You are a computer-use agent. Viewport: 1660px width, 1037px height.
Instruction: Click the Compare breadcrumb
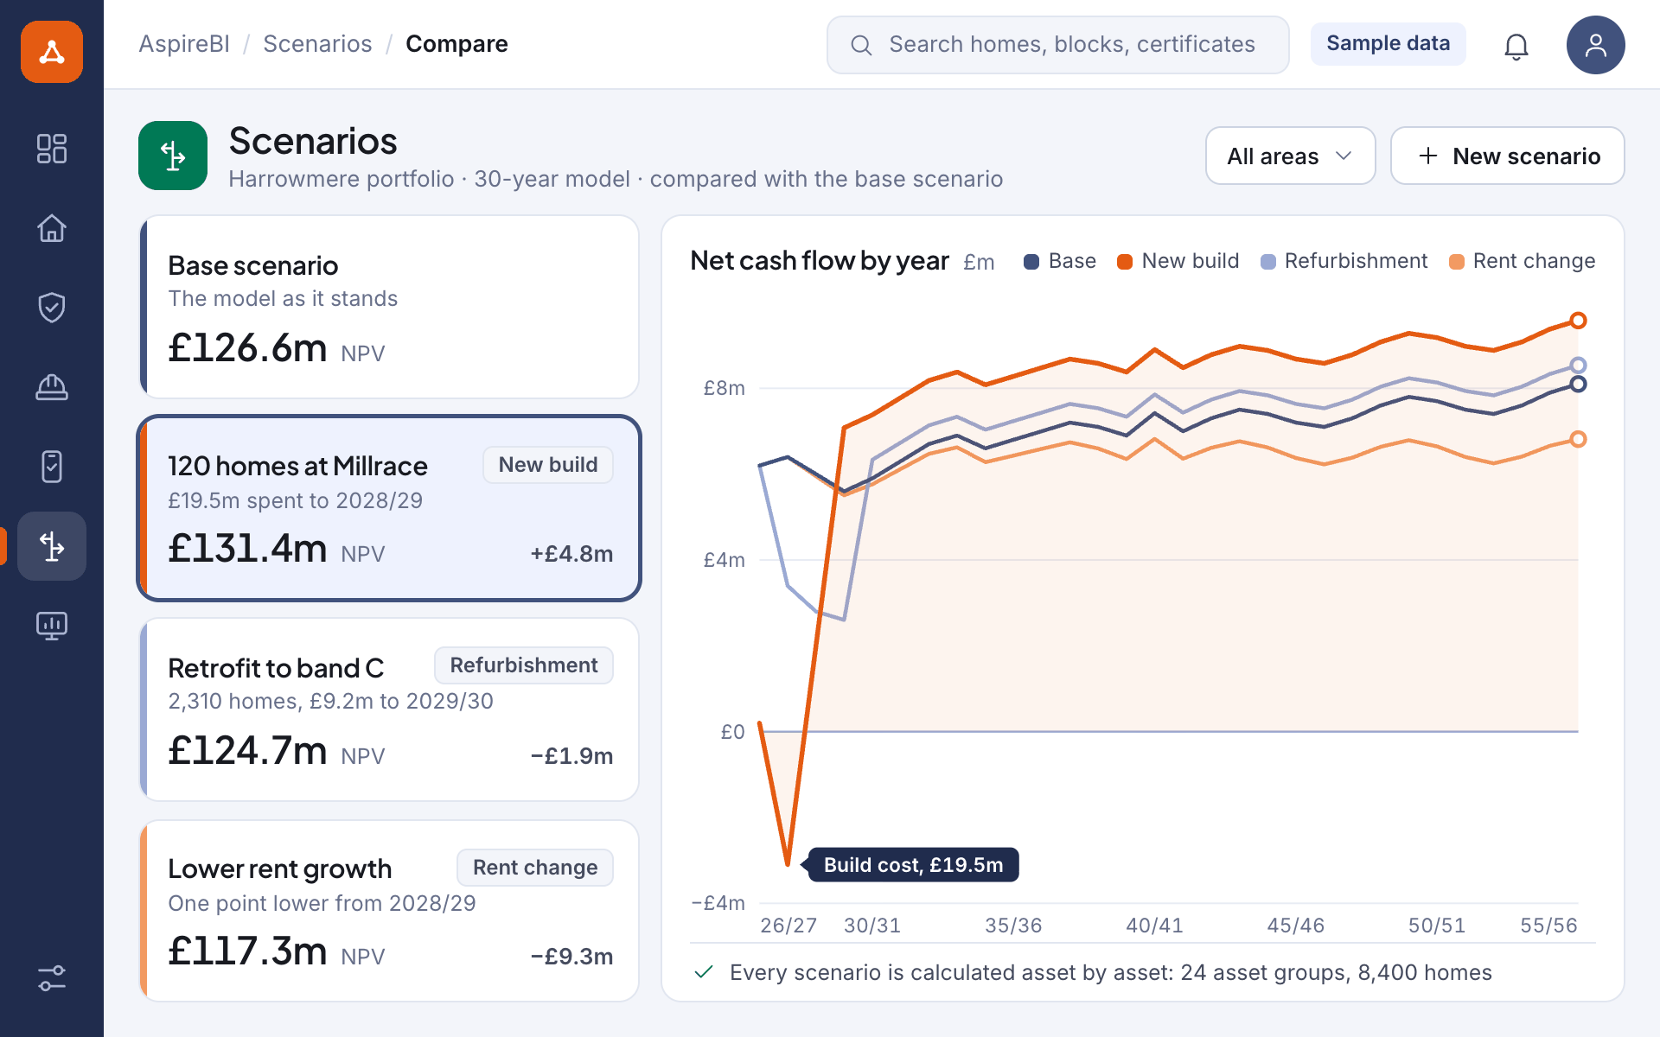(x=456, y=44)
